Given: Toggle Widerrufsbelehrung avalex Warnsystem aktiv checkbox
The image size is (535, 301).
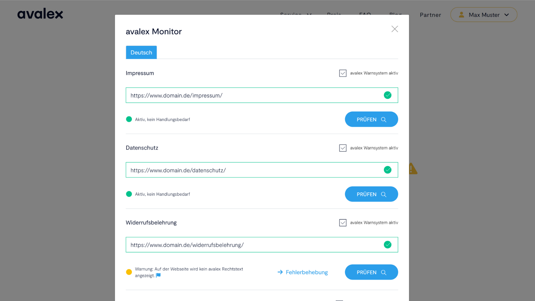Looking at the screenshot, I should point(343,223).
